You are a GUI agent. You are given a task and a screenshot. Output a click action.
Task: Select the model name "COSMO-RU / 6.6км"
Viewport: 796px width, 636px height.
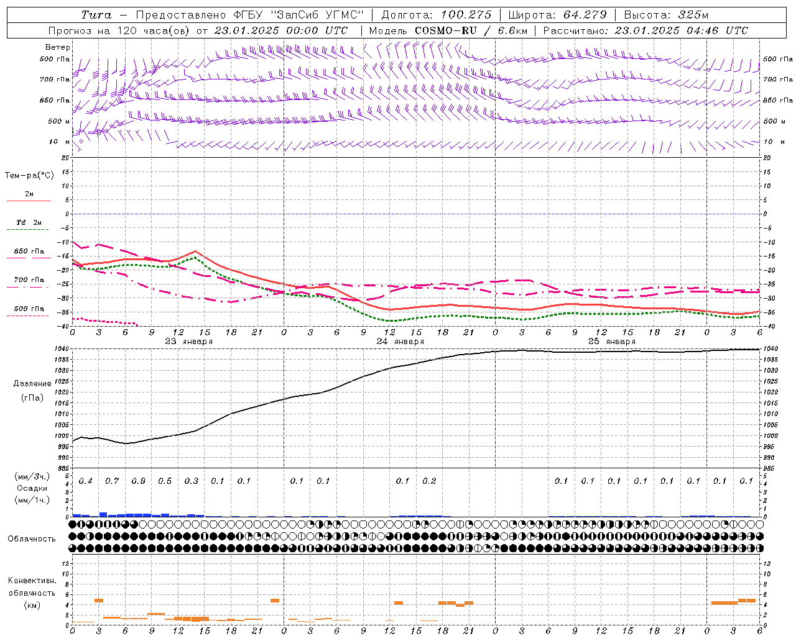click(x=471, y=30)
